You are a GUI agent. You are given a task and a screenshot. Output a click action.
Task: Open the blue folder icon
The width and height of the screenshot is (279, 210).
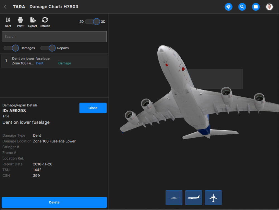coord(256,7)
